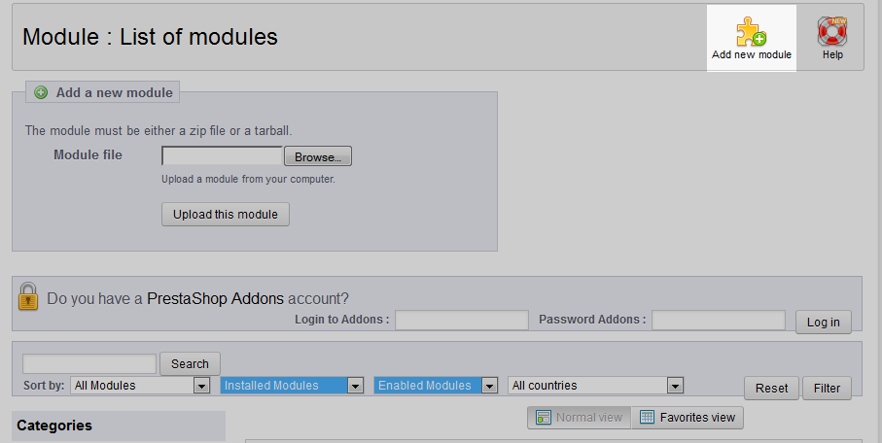Open the All countries dropdown
This screenshot has width=882, height=443.
[x=595, y=386]
